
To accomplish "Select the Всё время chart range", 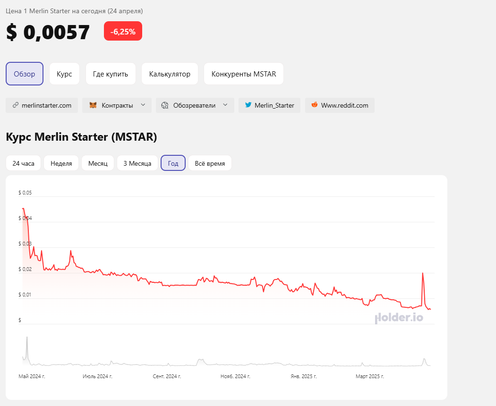I will 210,163.
